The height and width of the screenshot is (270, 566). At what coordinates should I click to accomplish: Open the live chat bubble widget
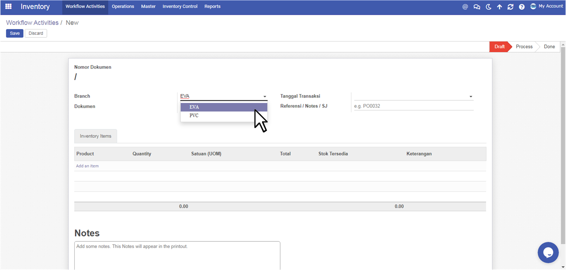coord(548,252)
